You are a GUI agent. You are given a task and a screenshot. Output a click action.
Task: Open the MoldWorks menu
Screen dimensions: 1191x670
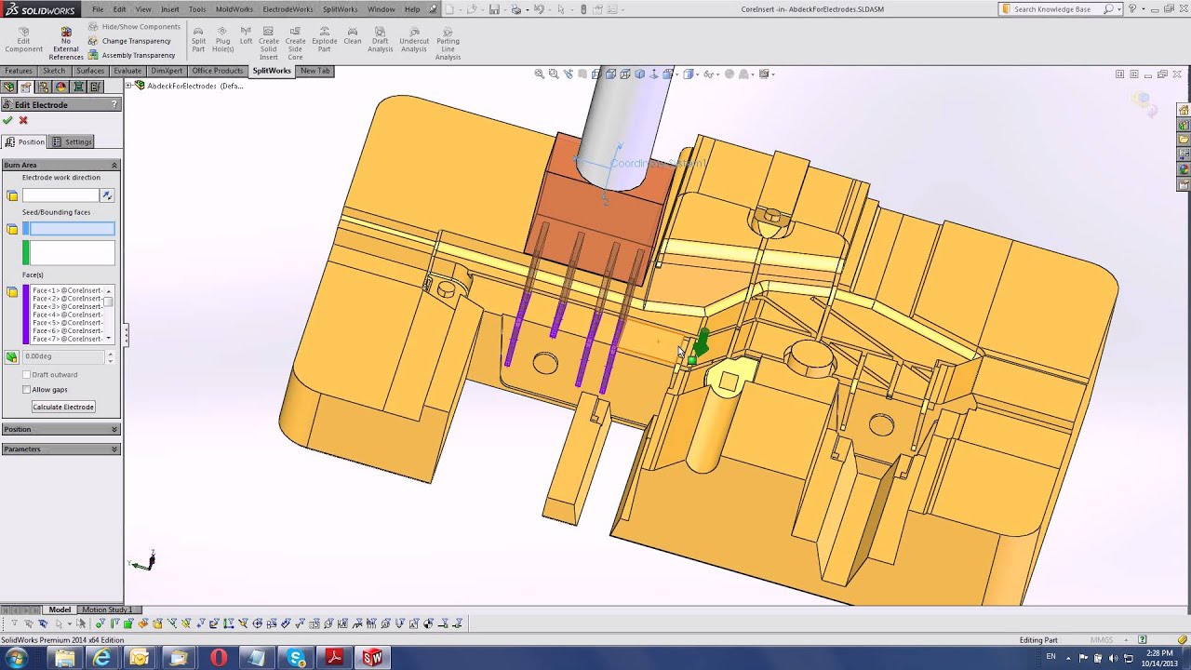(234, 9)
